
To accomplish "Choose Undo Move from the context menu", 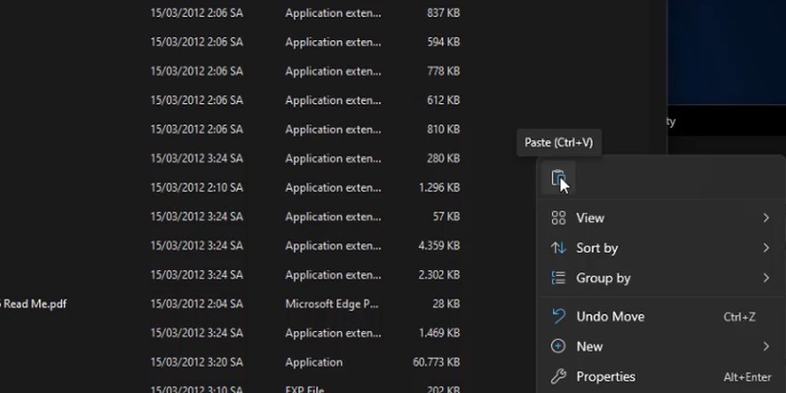I will (x=610, y=316).
